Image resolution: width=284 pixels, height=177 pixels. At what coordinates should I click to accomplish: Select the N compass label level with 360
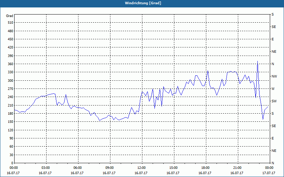click(x=273, y=64)
